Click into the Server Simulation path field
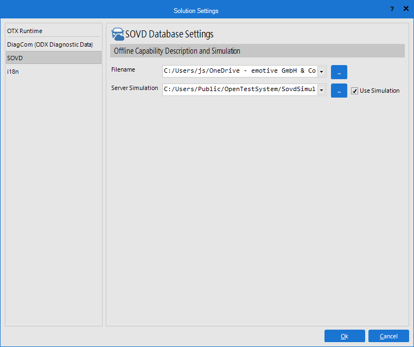The height and width of the screenshot is (347, 414). [x=239, y=90]
